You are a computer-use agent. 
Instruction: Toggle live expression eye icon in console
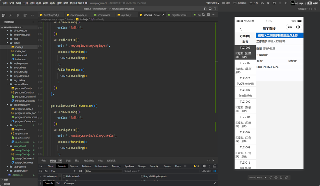click(80, 171)
